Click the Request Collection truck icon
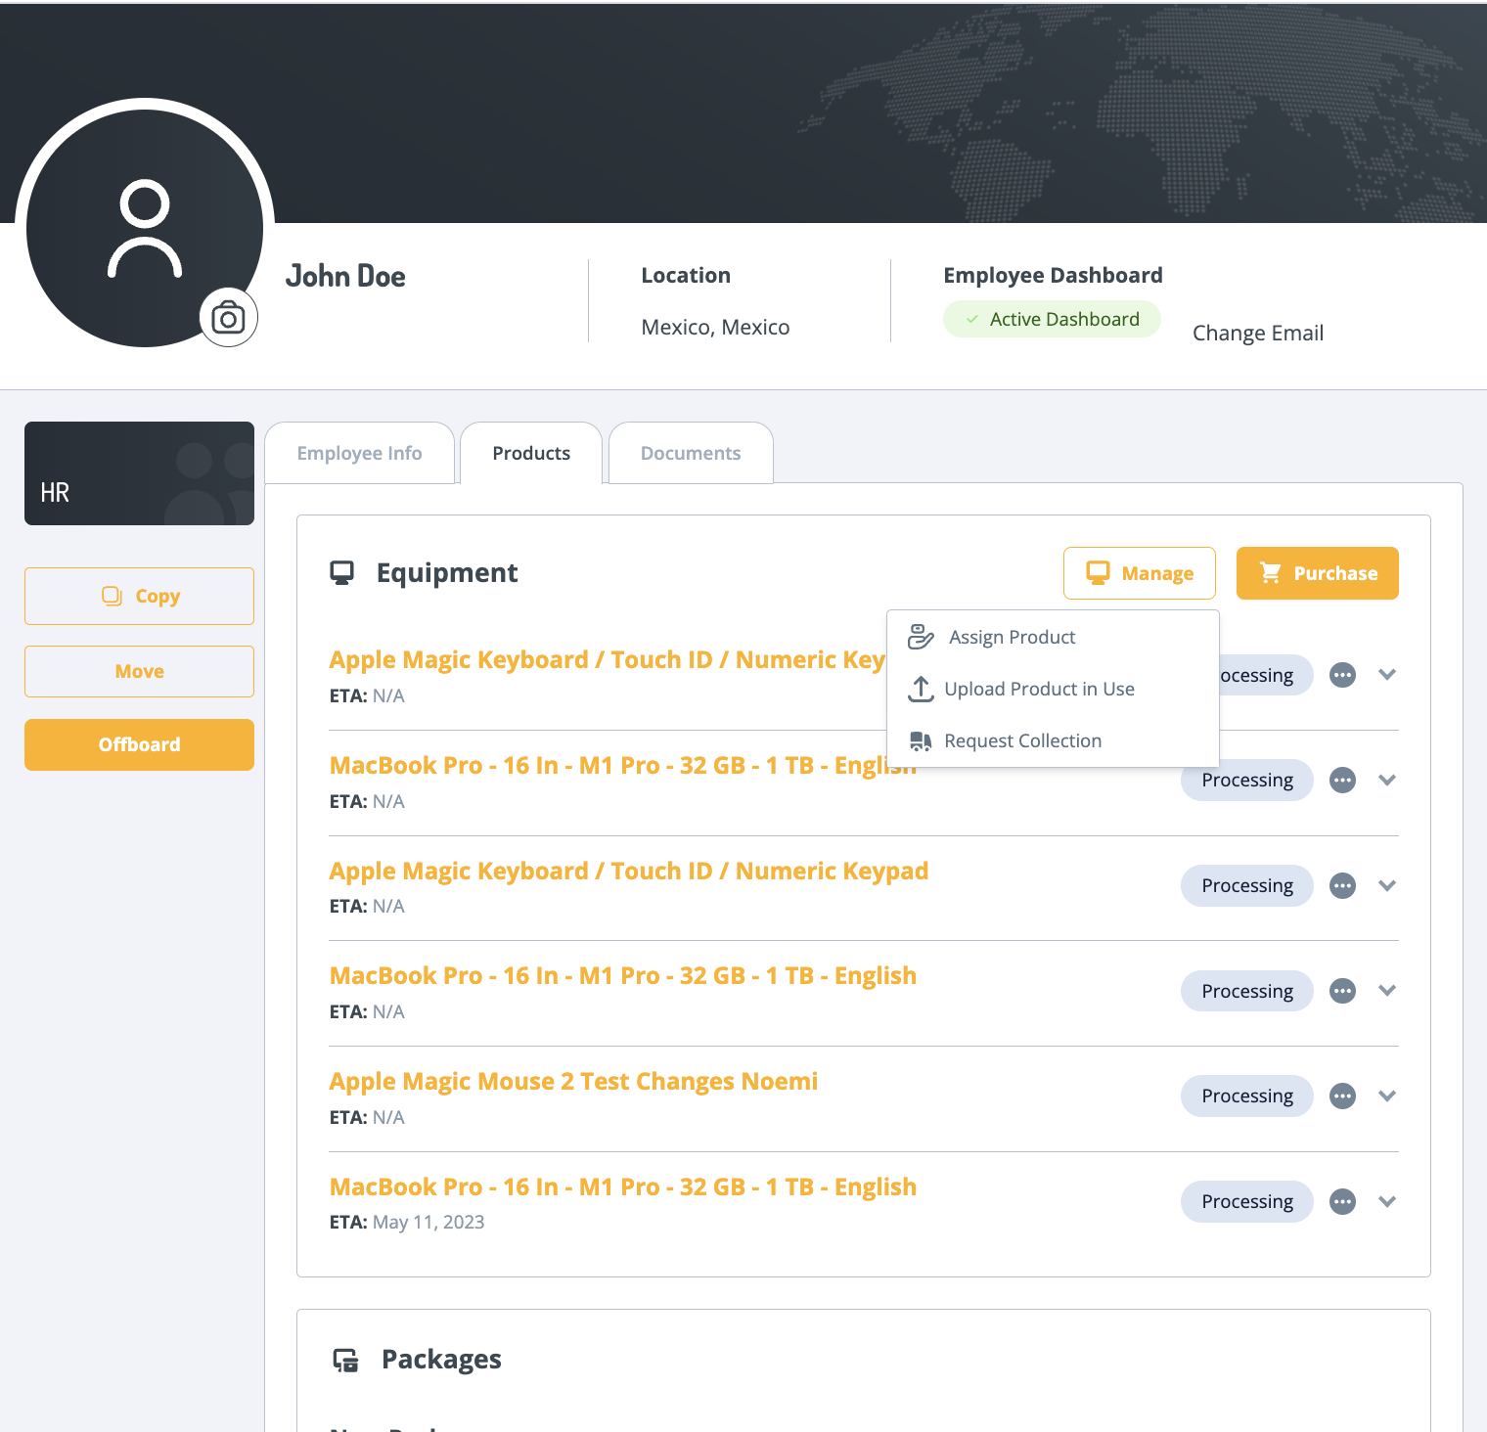 (921, 741)
